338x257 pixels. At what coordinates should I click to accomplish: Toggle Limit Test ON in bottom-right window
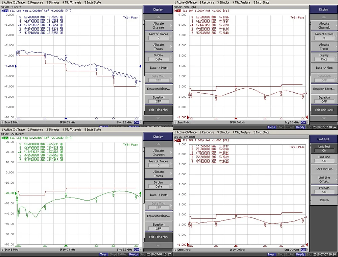click(x=324, y=148)
